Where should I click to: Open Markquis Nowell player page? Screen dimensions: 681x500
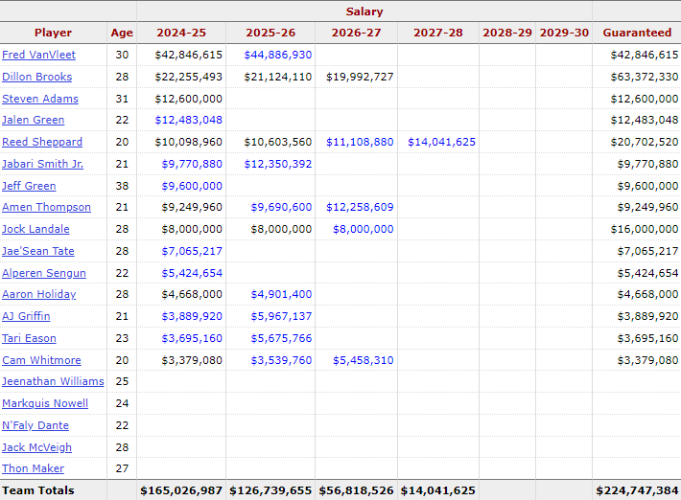pyautogui.click(x=45, y=403)
